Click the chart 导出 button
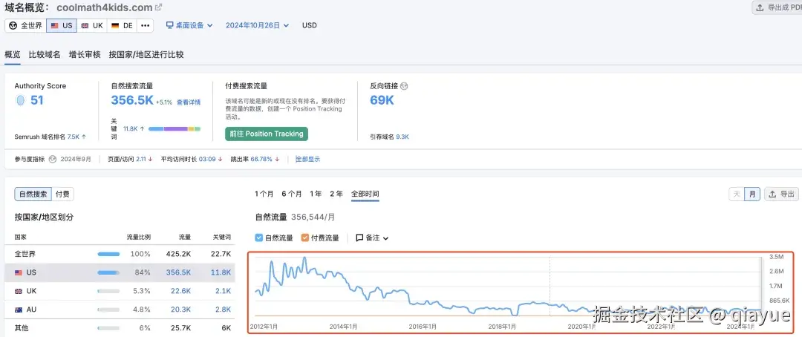 tap(781, 194)
